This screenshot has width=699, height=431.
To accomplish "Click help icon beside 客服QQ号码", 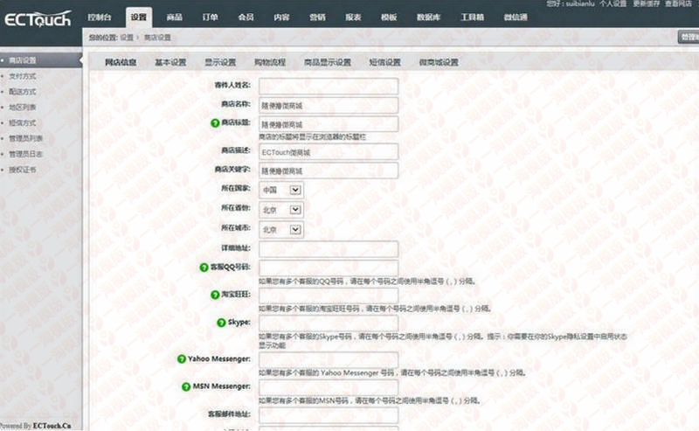I will pyautogui.click(x=204, y=268).
